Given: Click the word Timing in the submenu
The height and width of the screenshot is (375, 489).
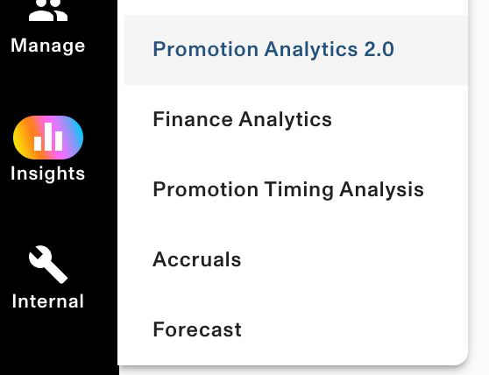Looking at the screenshot, I should [299, 190].
